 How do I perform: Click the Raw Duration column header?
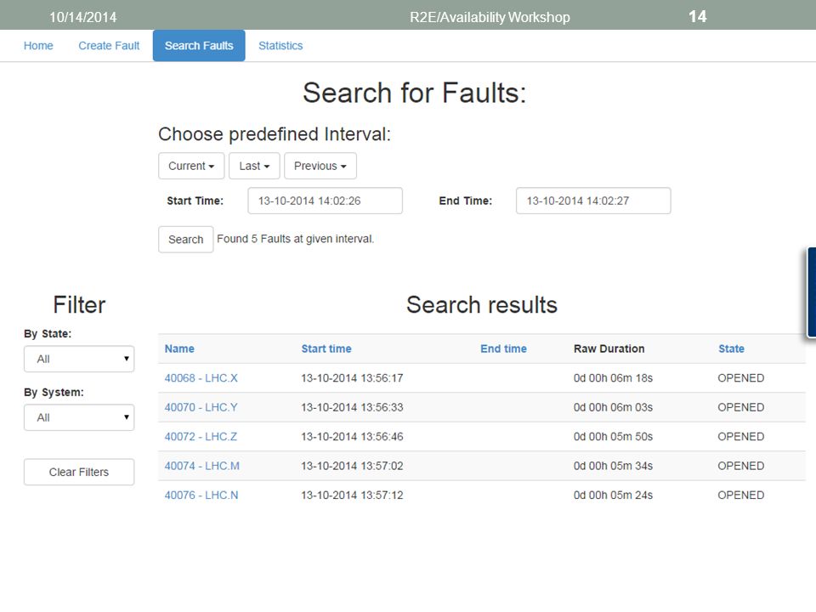(609, 348)
